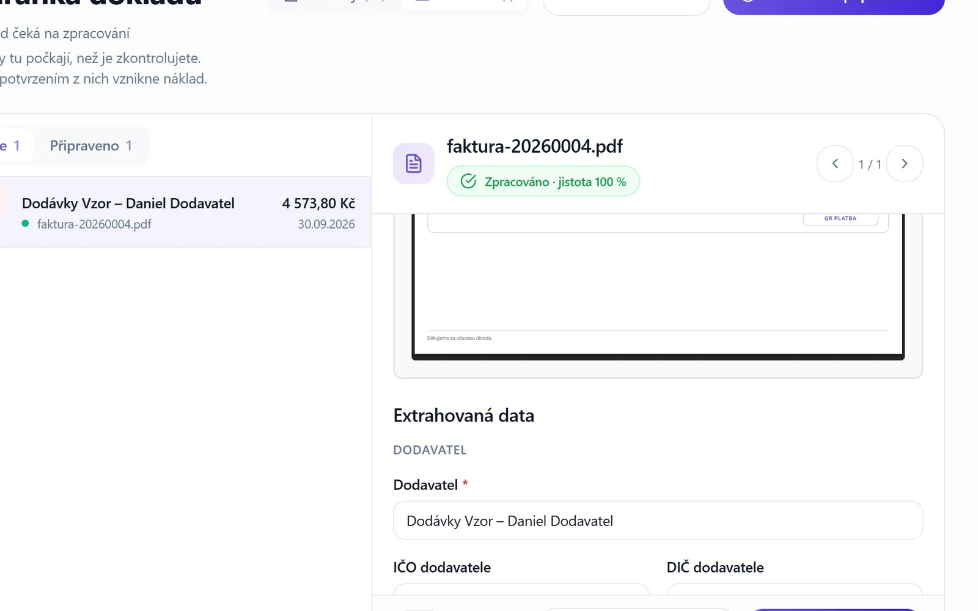Click the green status dot beside faktura-20260004.pdf

point(25,224)
